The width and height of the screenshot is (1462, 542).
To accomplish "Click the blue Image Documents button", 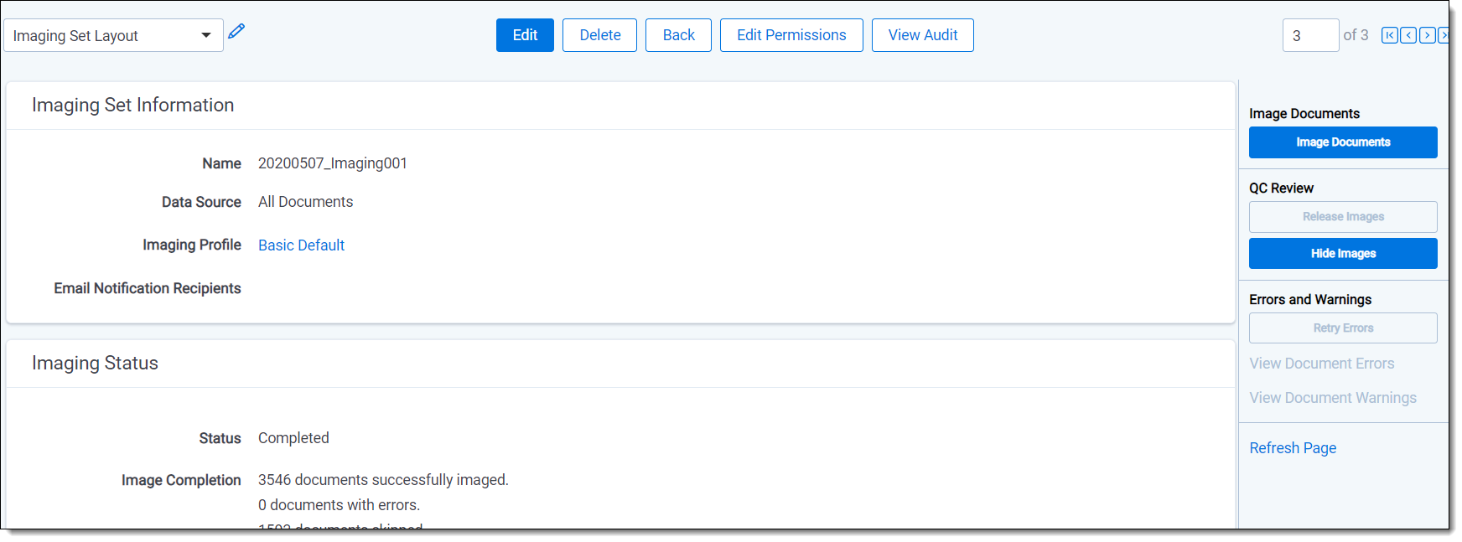I will pyautogui.click(x=1342, y=142).
